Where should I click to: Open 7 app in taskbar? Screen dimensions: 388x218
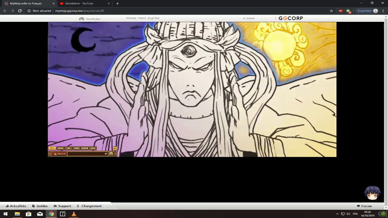62,214
